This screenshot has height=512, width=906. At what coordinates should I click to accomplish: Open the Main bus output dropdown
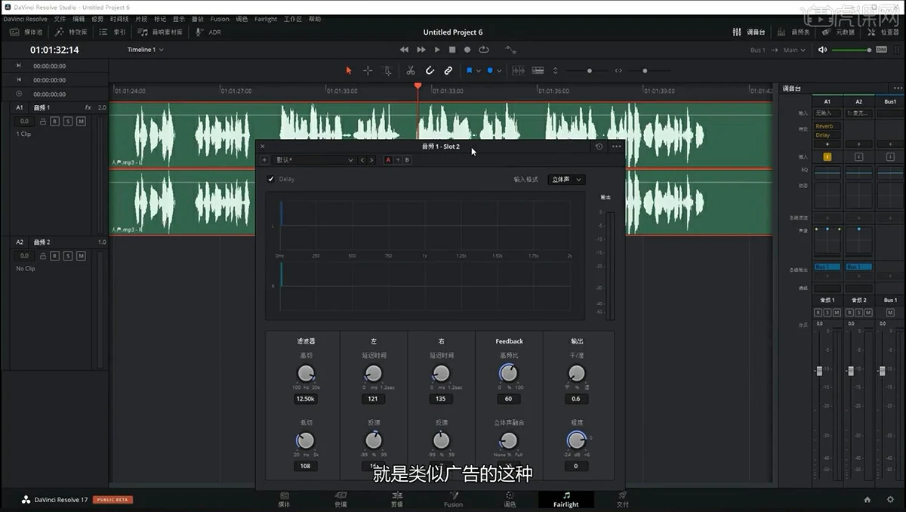(794, 50)
